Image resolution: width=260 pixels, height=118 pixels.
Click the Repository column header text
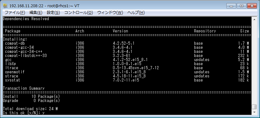point(205,31)
